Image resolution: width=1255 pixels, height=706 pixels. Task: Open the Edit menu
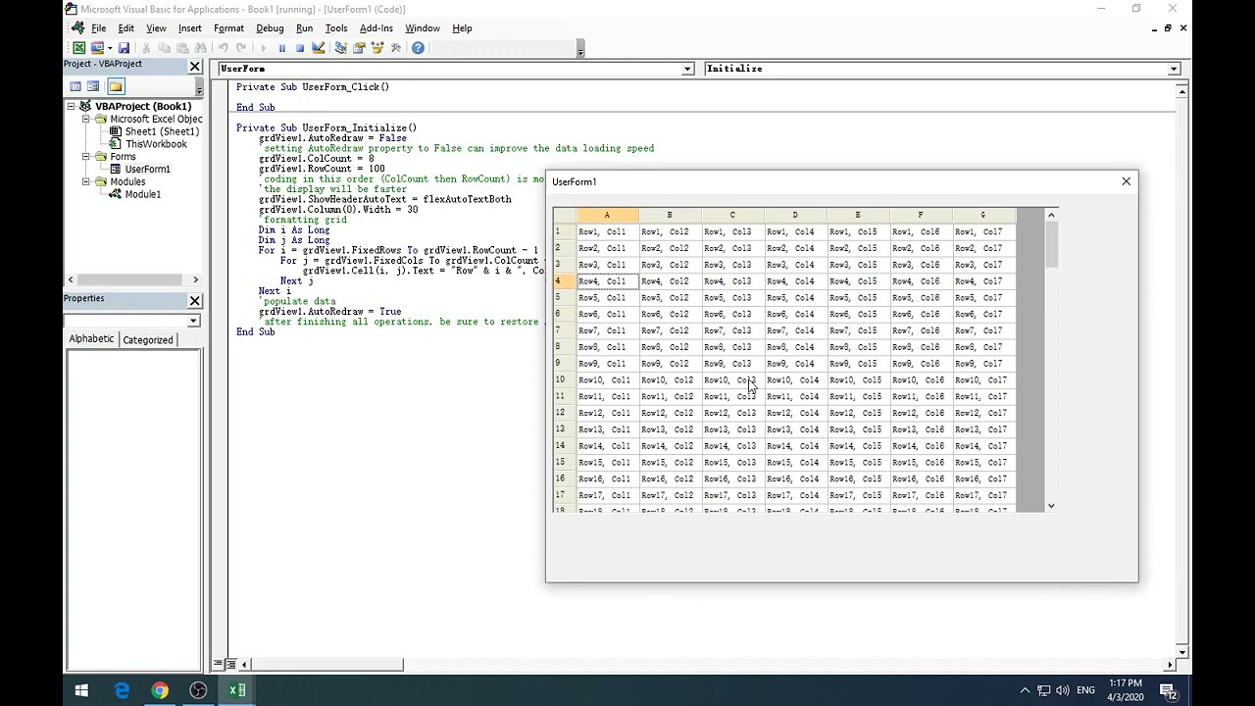point(126,28)
